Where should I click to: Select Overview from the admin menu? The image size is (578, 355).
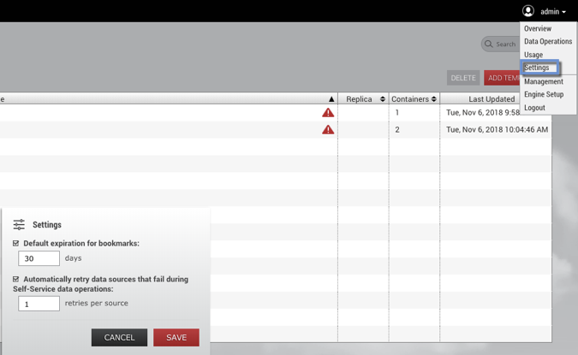pyautogui.click(x=538, y=28)
